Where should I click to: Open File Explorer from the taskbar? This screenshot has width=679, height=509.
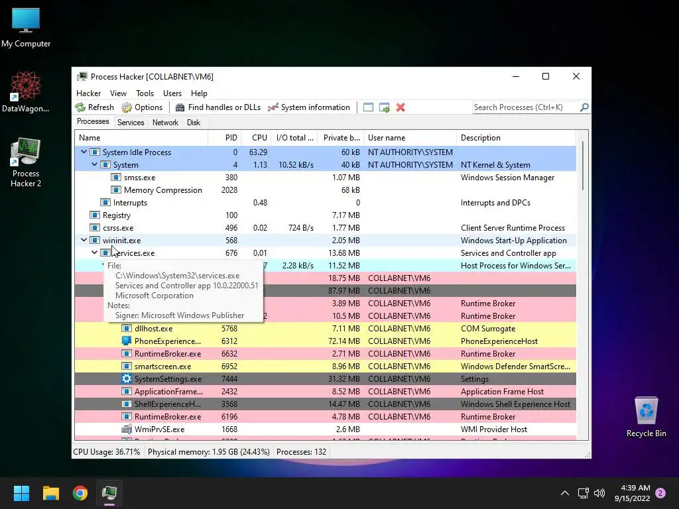[50, 493]
